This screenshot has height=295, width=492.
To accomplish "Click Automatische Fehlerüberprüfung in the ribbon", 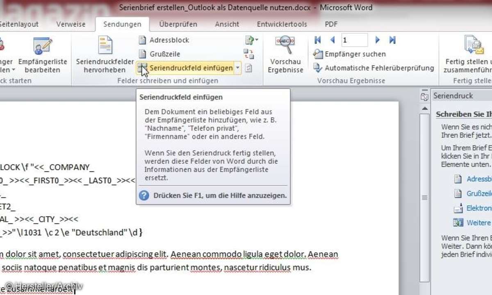I will [374, 68].
